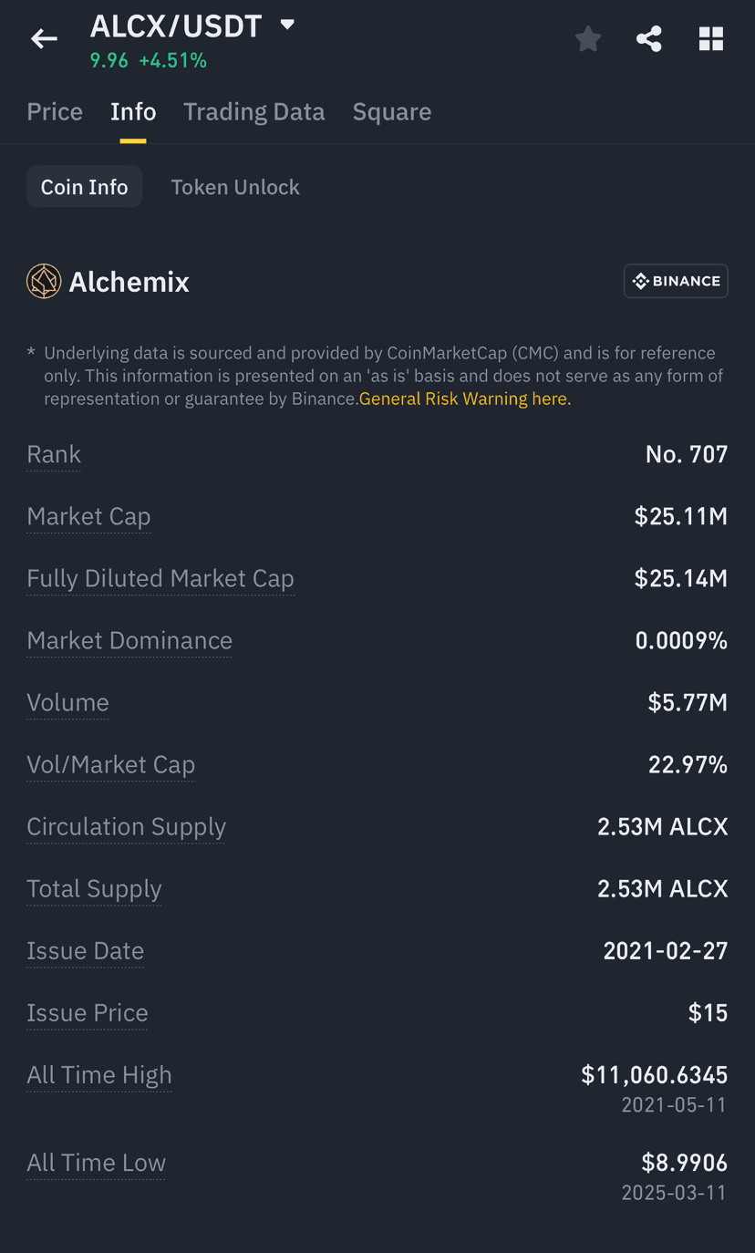
Task: Tap the Issue Price label
Action: [x=88, y=1012]
